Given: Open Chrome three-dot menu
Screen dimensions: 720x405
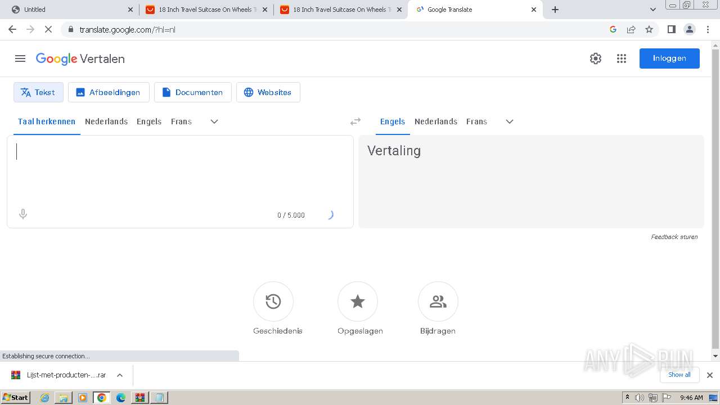Looking at the screenshot, I should (708, 29).
